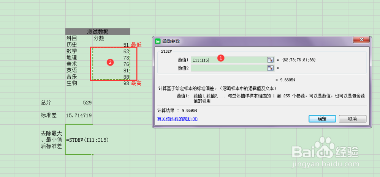380x177 pixels.
Task: Close the 函数参数 dialog
Action: (x=361, y=40)
